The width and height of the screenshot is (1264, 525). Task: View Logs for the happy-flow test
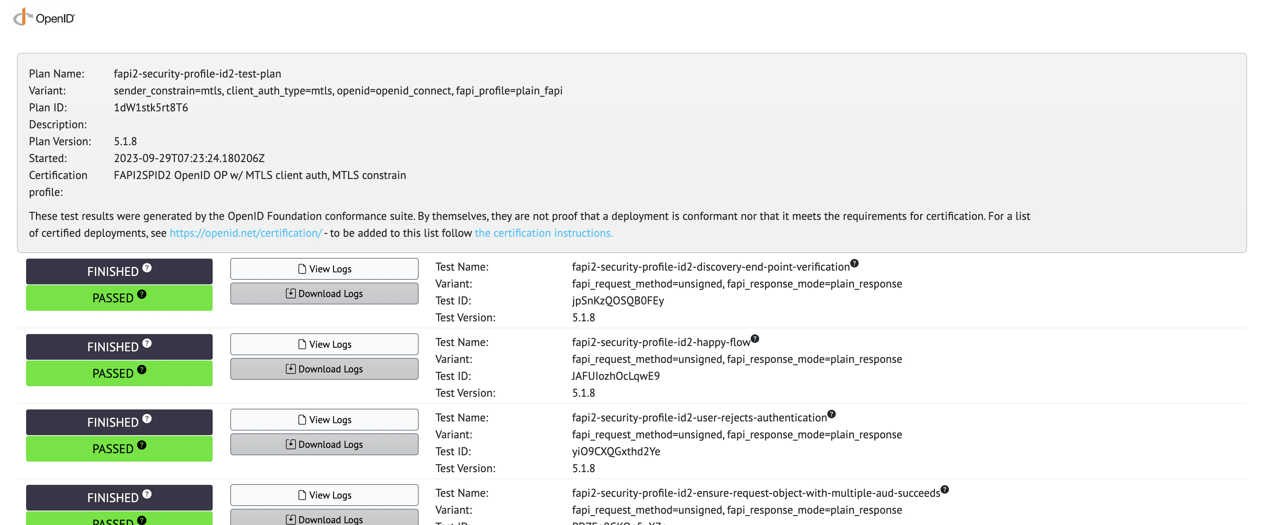pos(324,344)
